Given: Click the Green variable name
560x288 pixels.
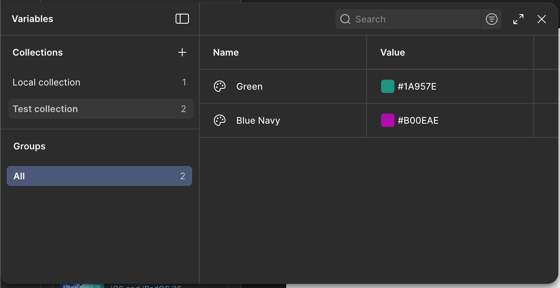Looking at the screenshot, I should (x=249, y=86).
